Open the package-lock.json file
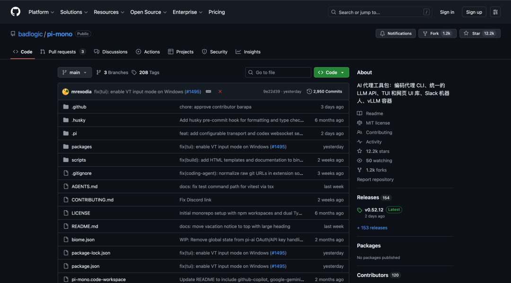The height and width of the screenshot is (283, 511). [x=91, y=253]
